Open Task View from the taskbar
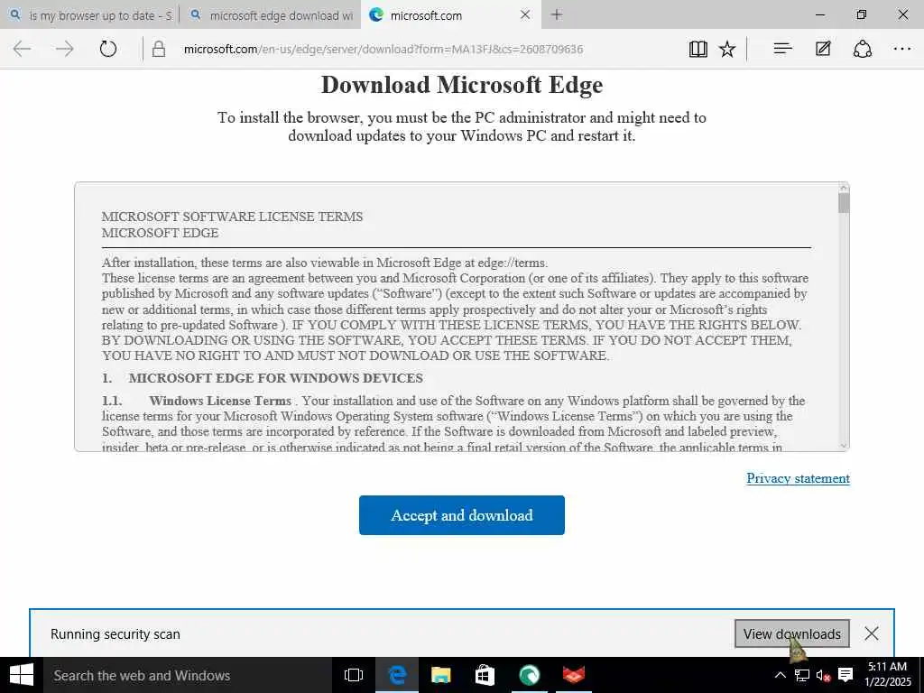Image resolution: width=924 pixels, height=693 pixels. (x=353, y=675)
